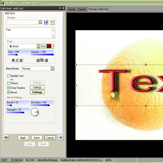Open the Arial font dropdown

pyautogui.click(x=38, y=46)
